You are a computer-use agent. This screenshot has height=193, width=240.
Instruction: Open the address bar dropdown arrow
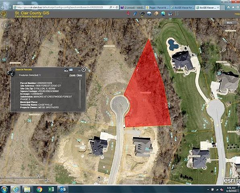114,7
